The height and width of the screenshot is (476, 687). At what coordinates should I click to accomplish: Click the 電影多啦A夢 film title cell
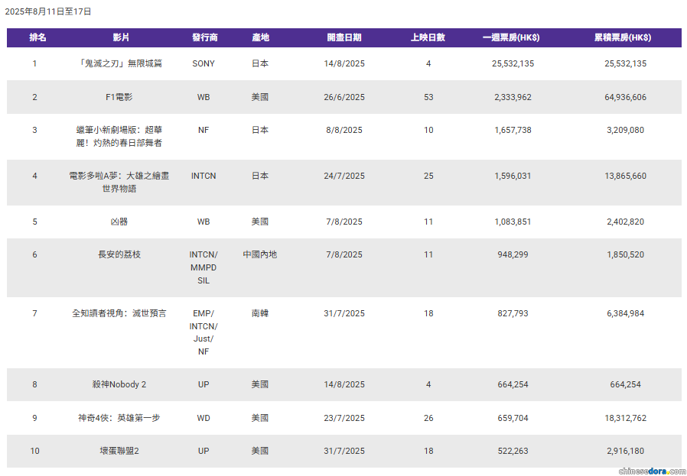coord(119,182)
